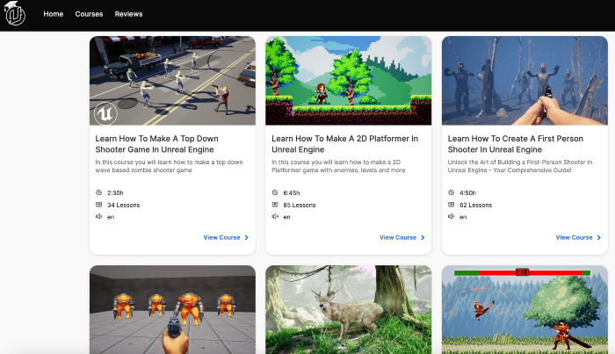
Task: Click the lessons icon next to 62 Lessons
Action: pos(451,205)
